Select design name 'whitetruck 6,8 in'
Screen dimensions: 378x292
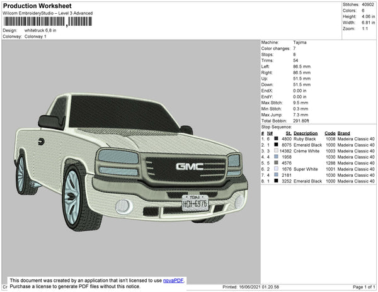click(40, 31)
